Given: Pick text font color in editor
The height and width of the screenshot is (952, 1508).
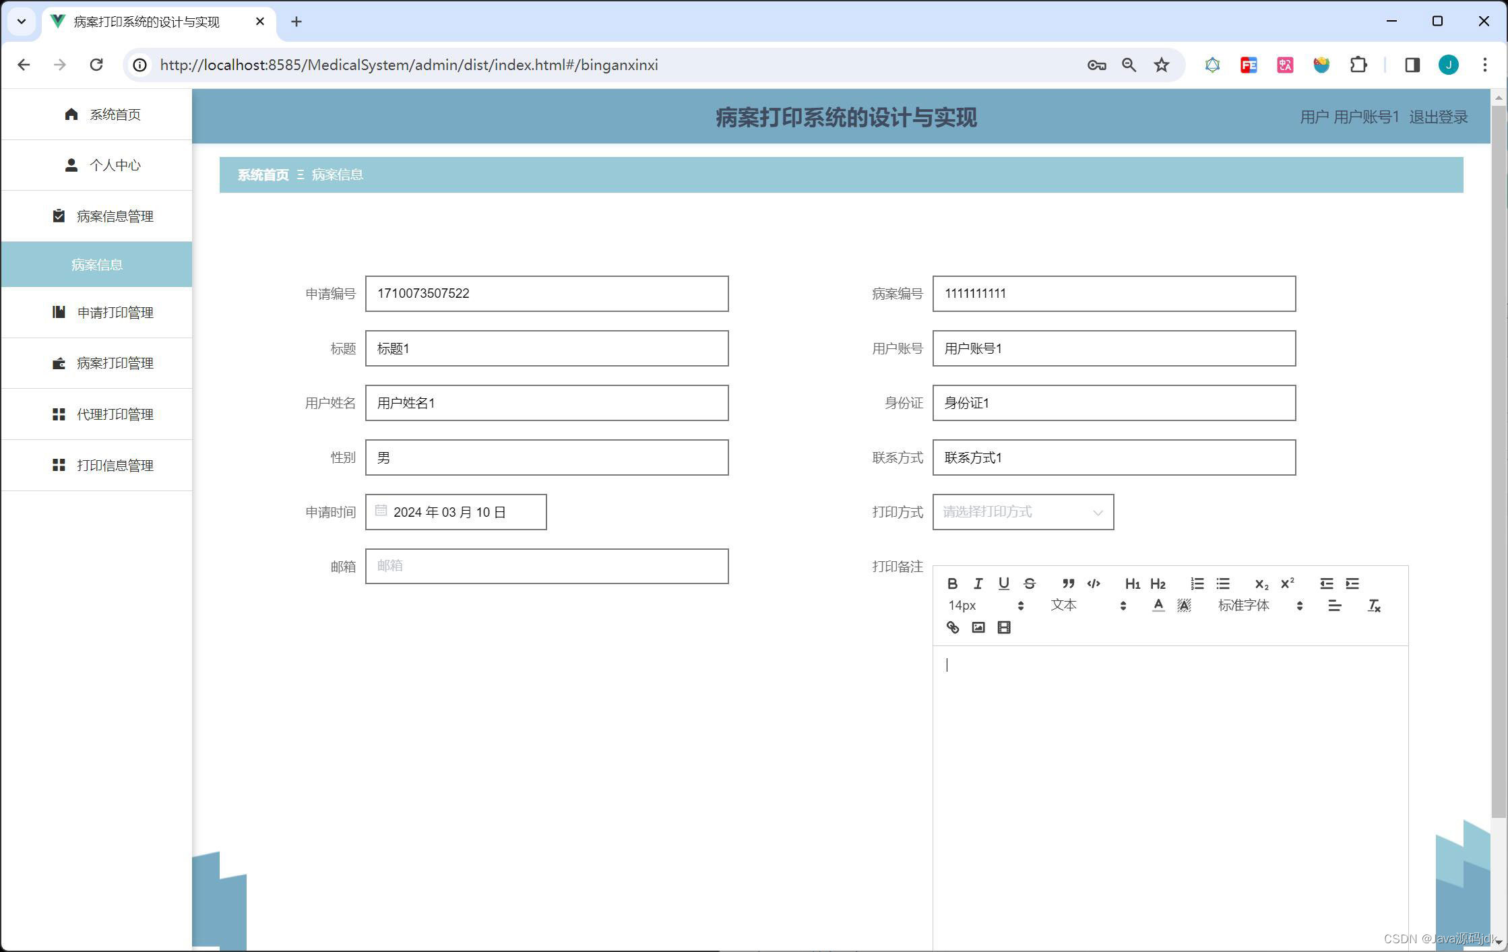Looking at the screenshot, I should click(1158, 606).
